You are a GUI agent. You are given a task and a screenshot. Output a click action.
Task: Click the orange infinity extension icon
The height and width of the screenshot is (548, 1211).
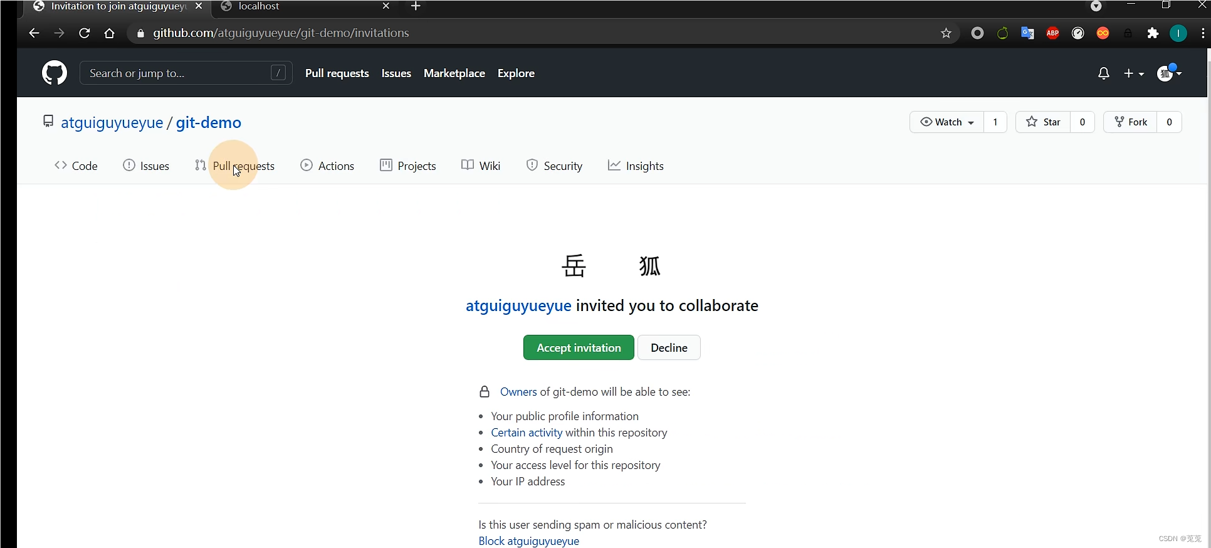tap(1103, 33)
